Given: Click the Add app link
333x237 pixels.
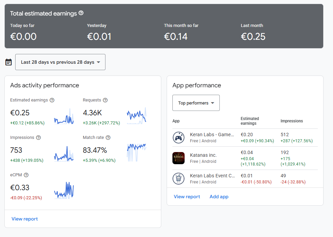Looking at the screenshot, I should pos(219,197).
